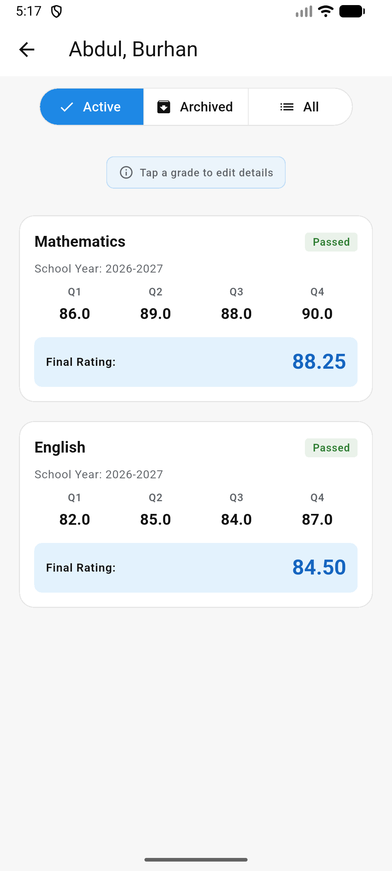Viewport: 392px width, 871px height.
Task: Show All grades filter
Action: (300, 107)
